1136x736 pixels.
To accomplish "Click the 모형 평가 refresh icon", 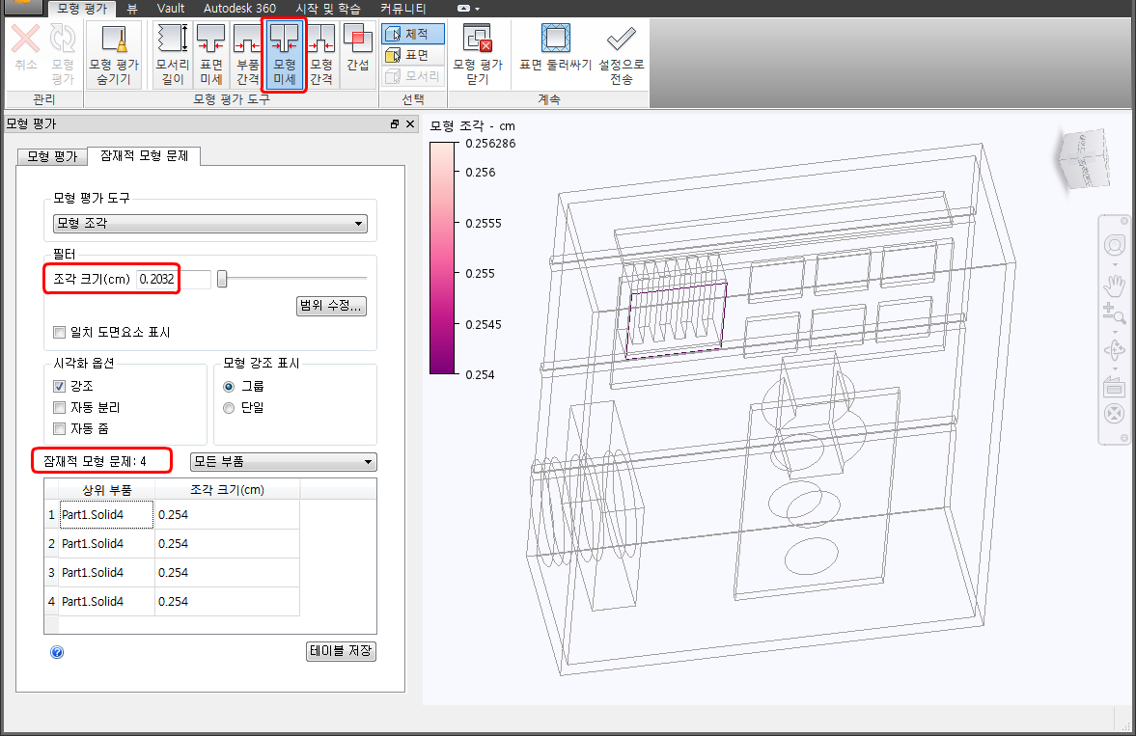I will pos(63,40).
